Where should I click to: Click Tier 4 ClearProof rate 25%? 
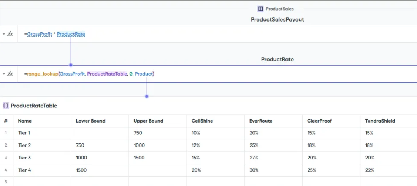[x=331, y=170]
